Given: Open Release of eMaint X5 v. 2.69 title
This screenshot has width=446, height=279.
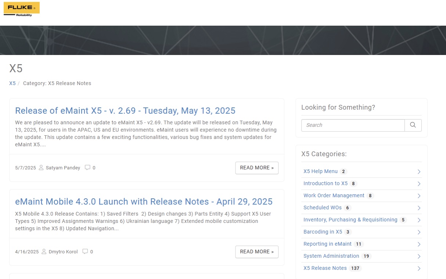Looking at the screenshot, I should tap(125, 111).
